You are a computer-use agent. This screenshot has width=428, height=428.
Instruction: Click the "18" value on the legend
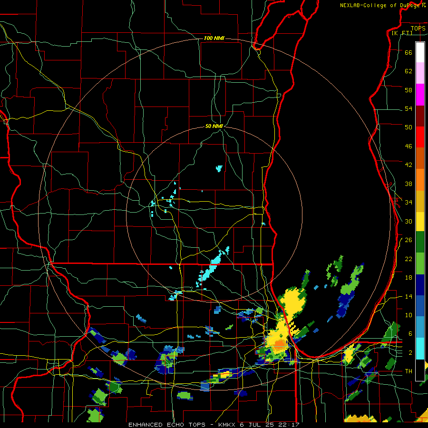(409, 278)
